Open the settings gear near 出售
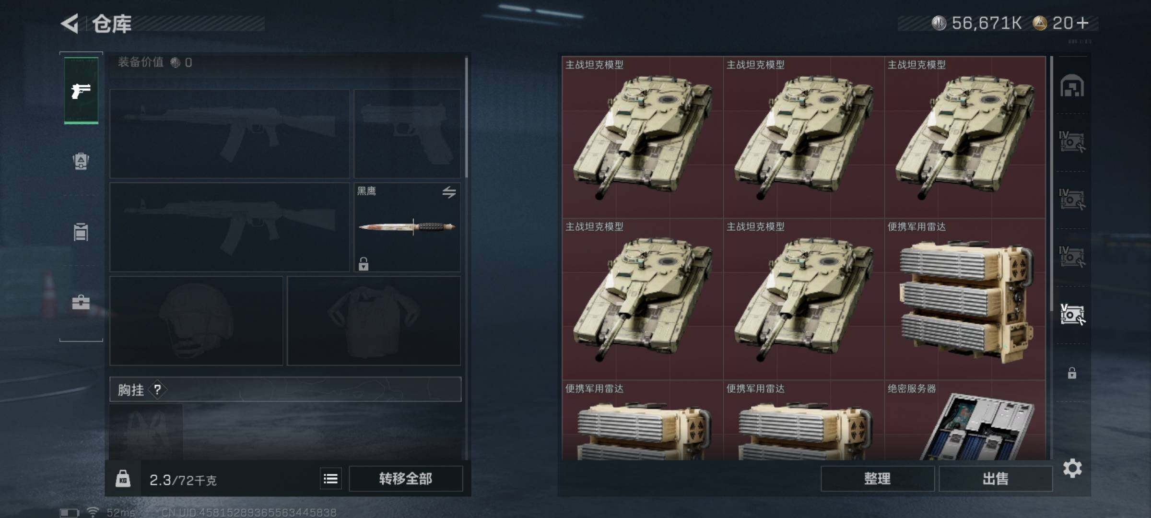Image resolution: width=1151 pixels, height=518 pixels. [x=1072, y=468]
